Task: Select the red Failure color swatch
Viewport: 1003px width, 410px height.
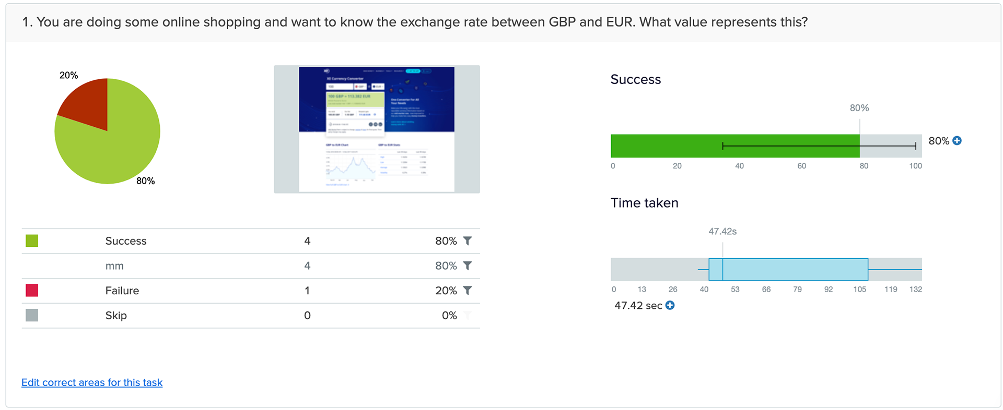Action: [32, 291]
